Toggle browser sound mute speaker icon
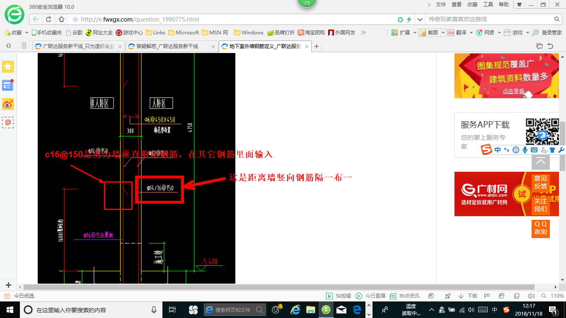 [531, 296]
